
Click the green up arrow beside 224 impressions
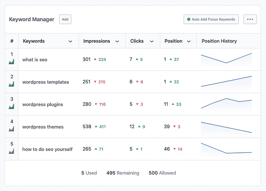tap(95, 59)
